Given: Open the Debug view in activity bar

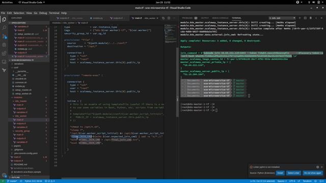Looking at the screenshot, I should [x=4, y=45].
